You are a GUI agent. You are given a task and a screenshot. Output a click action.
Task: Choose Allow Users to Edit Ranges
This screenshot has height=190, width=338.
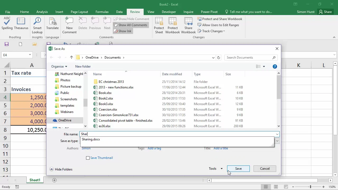(x=218, y=25)
